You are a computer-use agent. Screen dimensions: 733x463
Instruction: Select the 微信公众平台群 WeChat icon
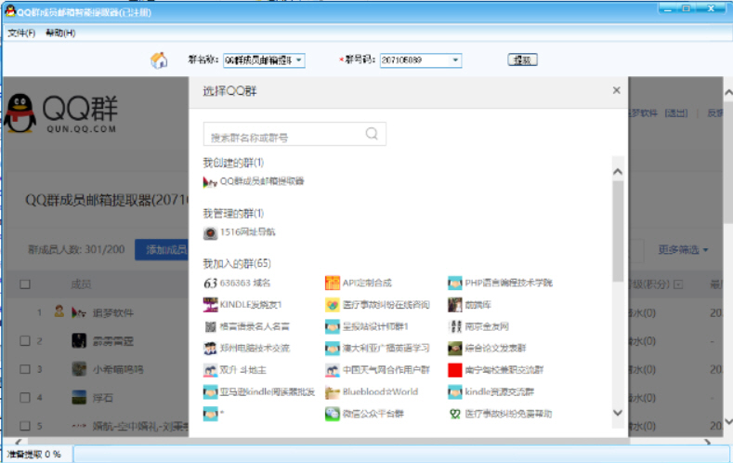click(333, 414)
